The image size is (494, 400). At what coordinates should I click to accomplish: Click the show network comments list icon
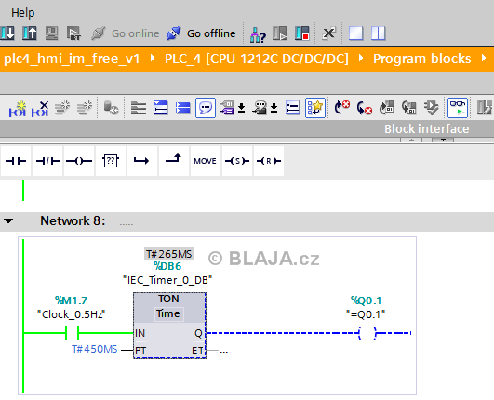tap(293, 108)
